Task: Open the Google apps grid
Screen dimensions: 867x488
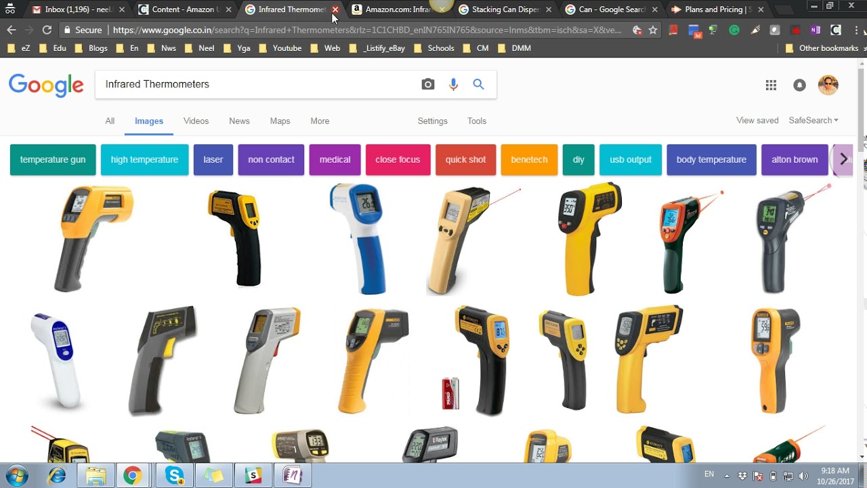Action: [771, 85]
